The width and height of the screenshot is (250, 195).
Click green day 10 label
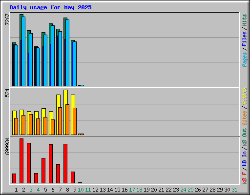click(x=81, y=190)
